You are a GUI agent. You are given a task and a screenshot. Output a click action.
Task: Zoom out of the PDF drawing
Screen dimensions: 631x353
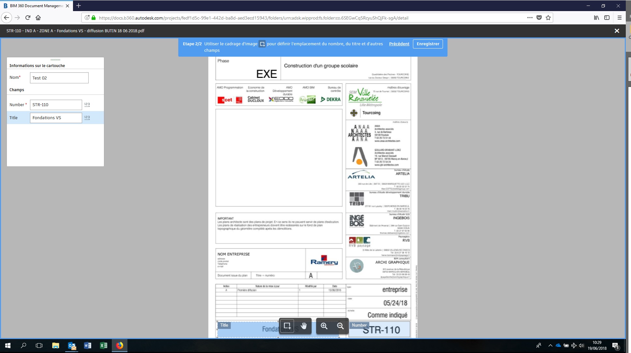(x=340, y=326)
